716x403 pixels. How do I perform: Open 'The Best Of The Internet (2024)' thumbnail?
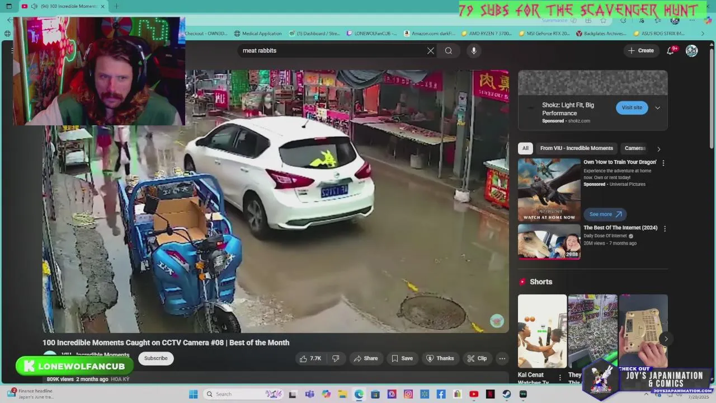pos(549,242)
